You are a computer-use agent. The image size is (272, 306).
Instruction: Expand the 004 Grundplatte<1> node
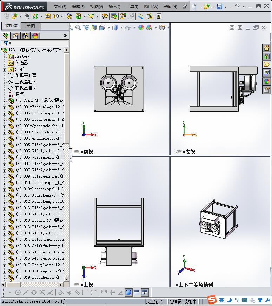(x=4, y=139)
